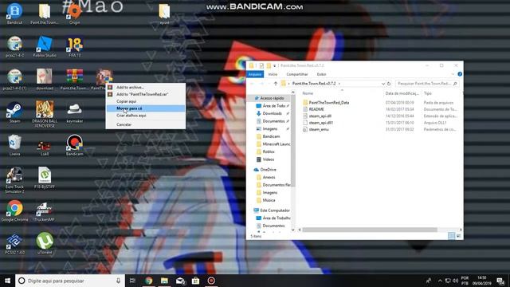Open Vídeos in the navigation pane
The width and height of the screenshot is (510, 287).
point(269,159)
